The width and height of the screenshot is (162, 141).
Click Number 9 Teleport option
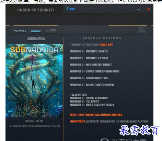[x=84, y=102]
